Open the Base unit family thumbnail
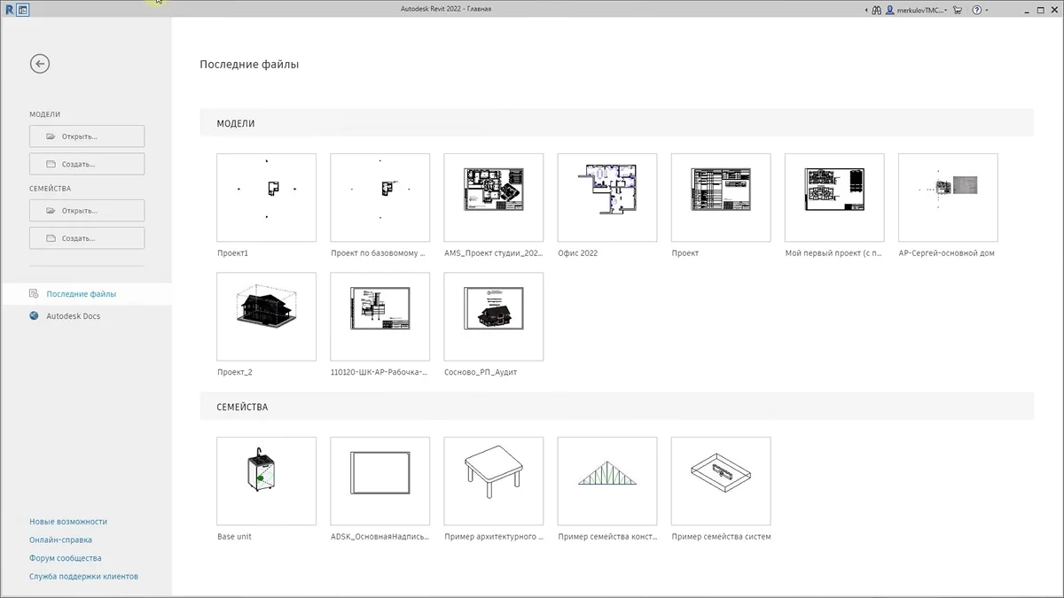 [x=266, y=481]
